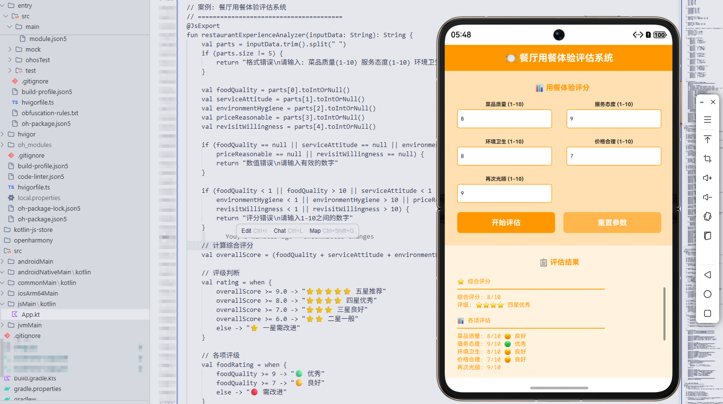Expand the oh_modules folder chevron
The height and width of the screenshot is (404, 723).
pos(2,145)
